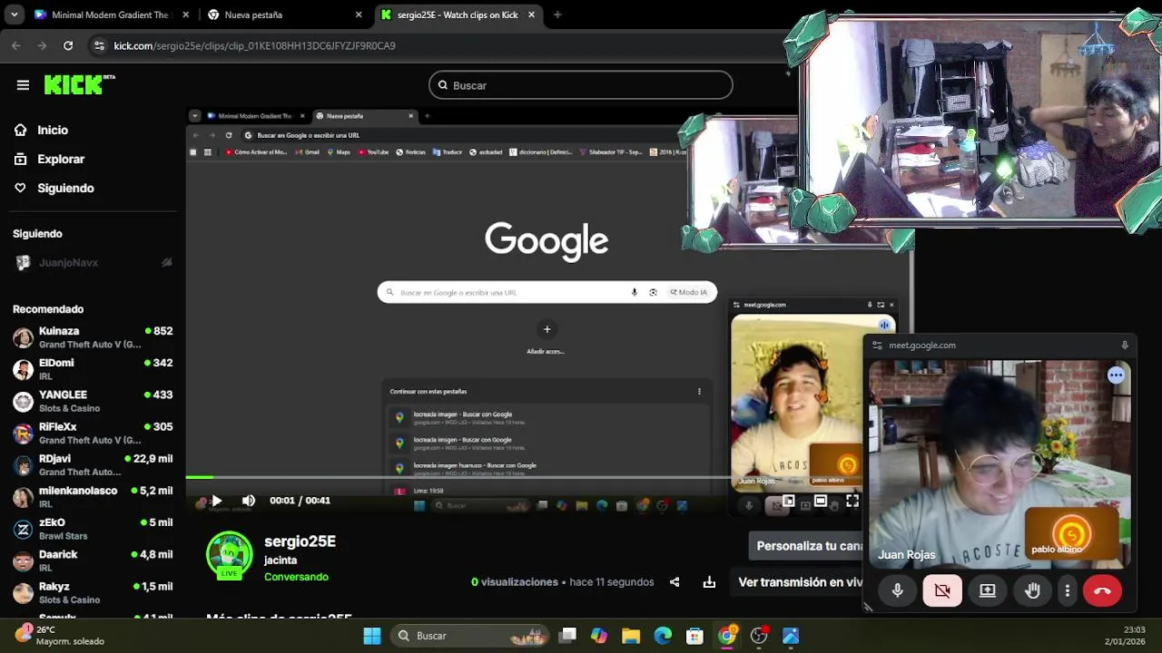
Task: Open a new browser tab
Action: [557, 15]
